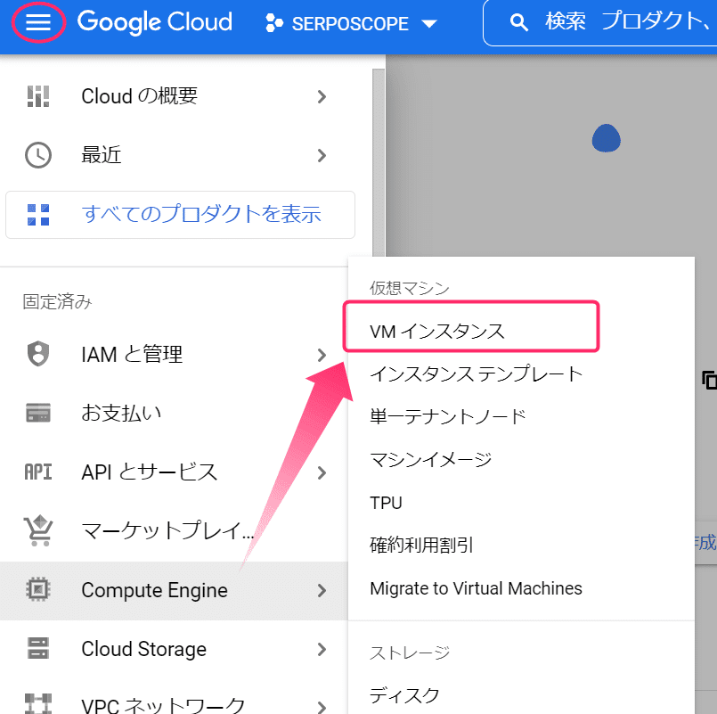This screenshot has width=717, height=714.
Task: Click the all products grid icon
Action: pos(38,215)
